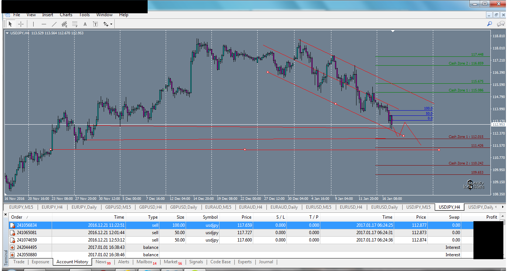Screen dimensions: 510x271
Task: Select the Trendline drawing tool
Action: (x=54, y=24)
